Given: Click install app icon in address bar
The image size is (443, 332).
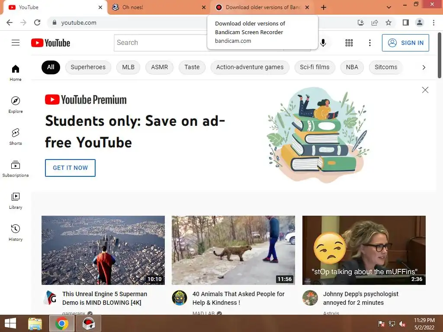Looking at the screenshot, I should tap(361, 22).
